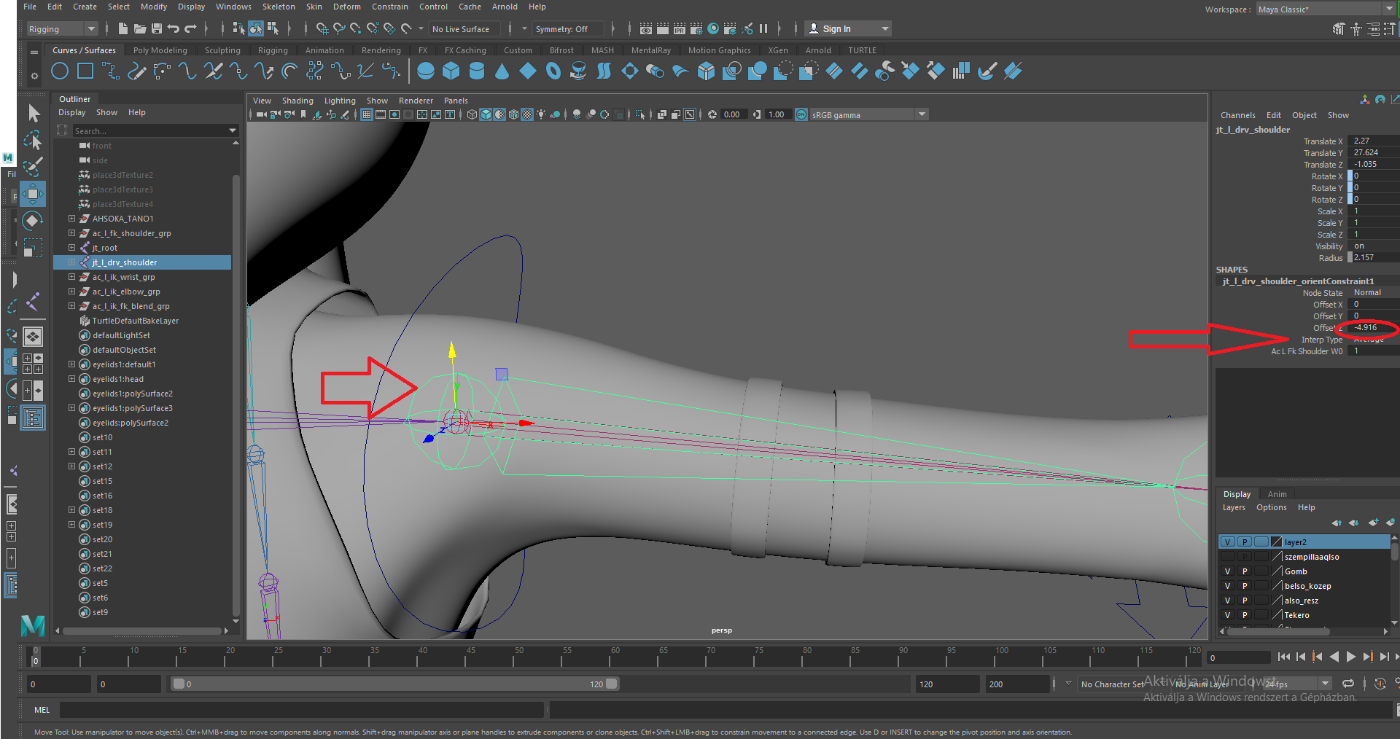Select the NURBS circle shelf icon
Viewport: 1400px width, 739px height.
(60, 71)
